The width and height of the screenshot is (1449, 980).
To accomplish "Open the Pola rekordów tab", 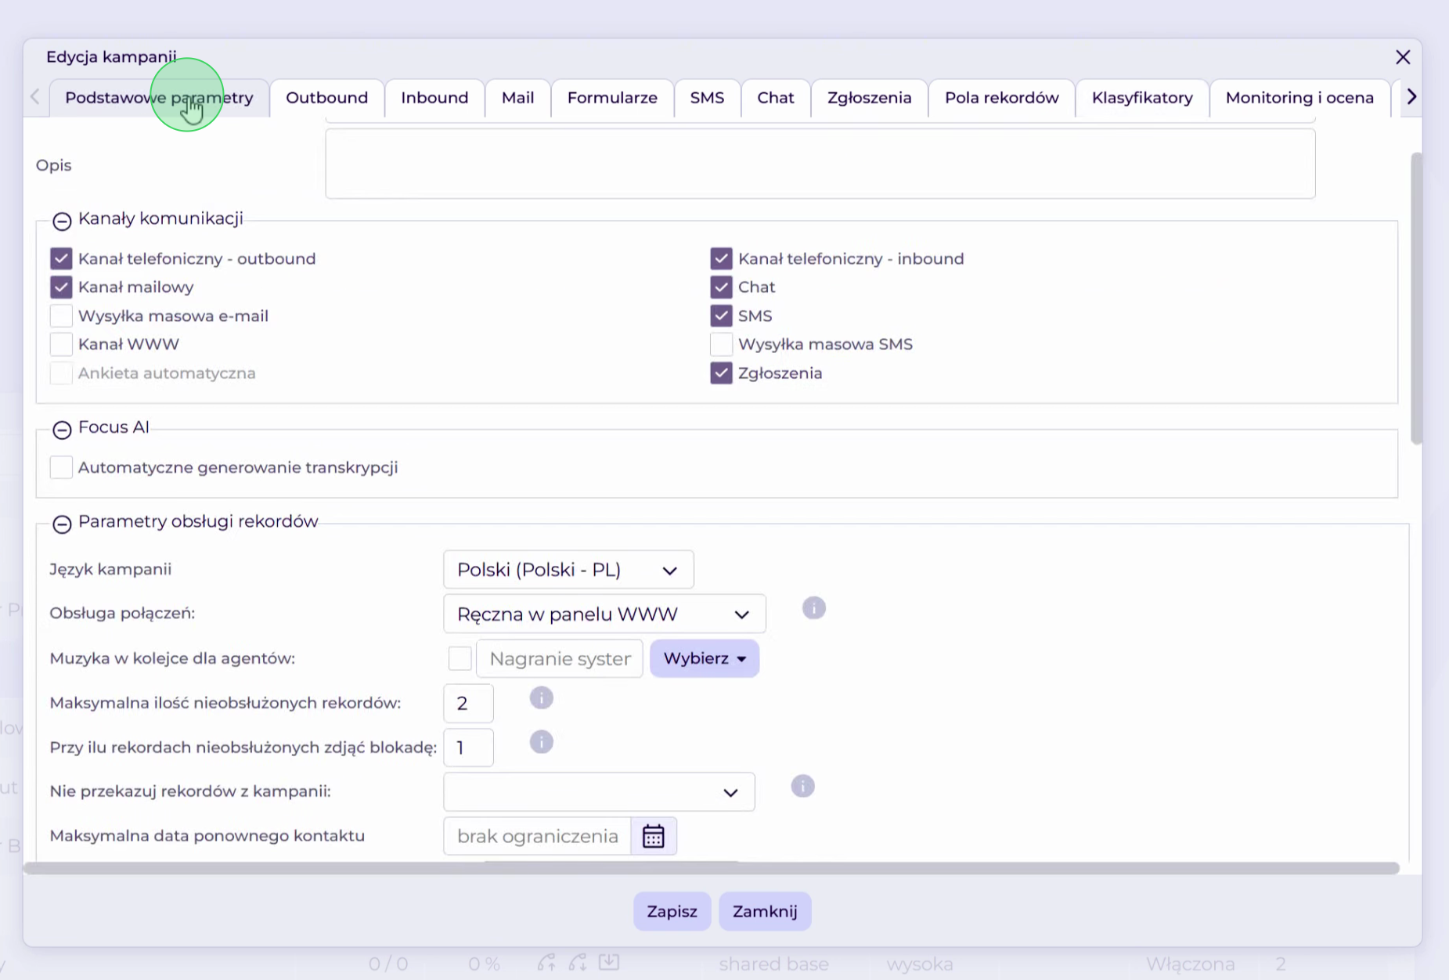I will [1001, 98].
